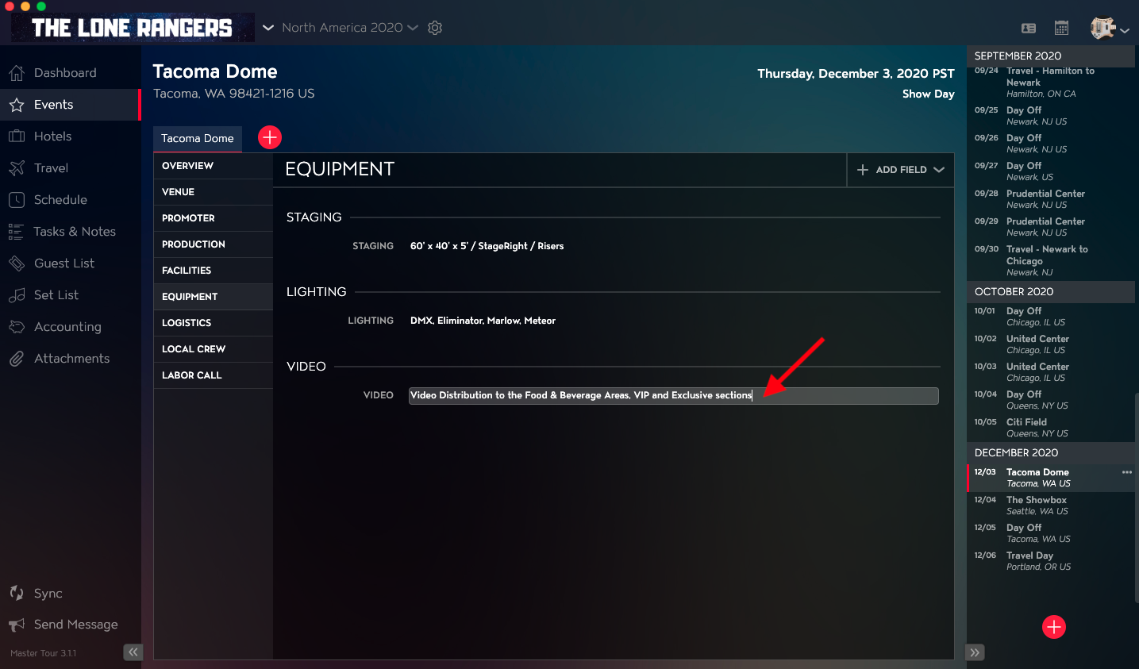
Task: Open Logistics section
Action: [x=214, y=323]
